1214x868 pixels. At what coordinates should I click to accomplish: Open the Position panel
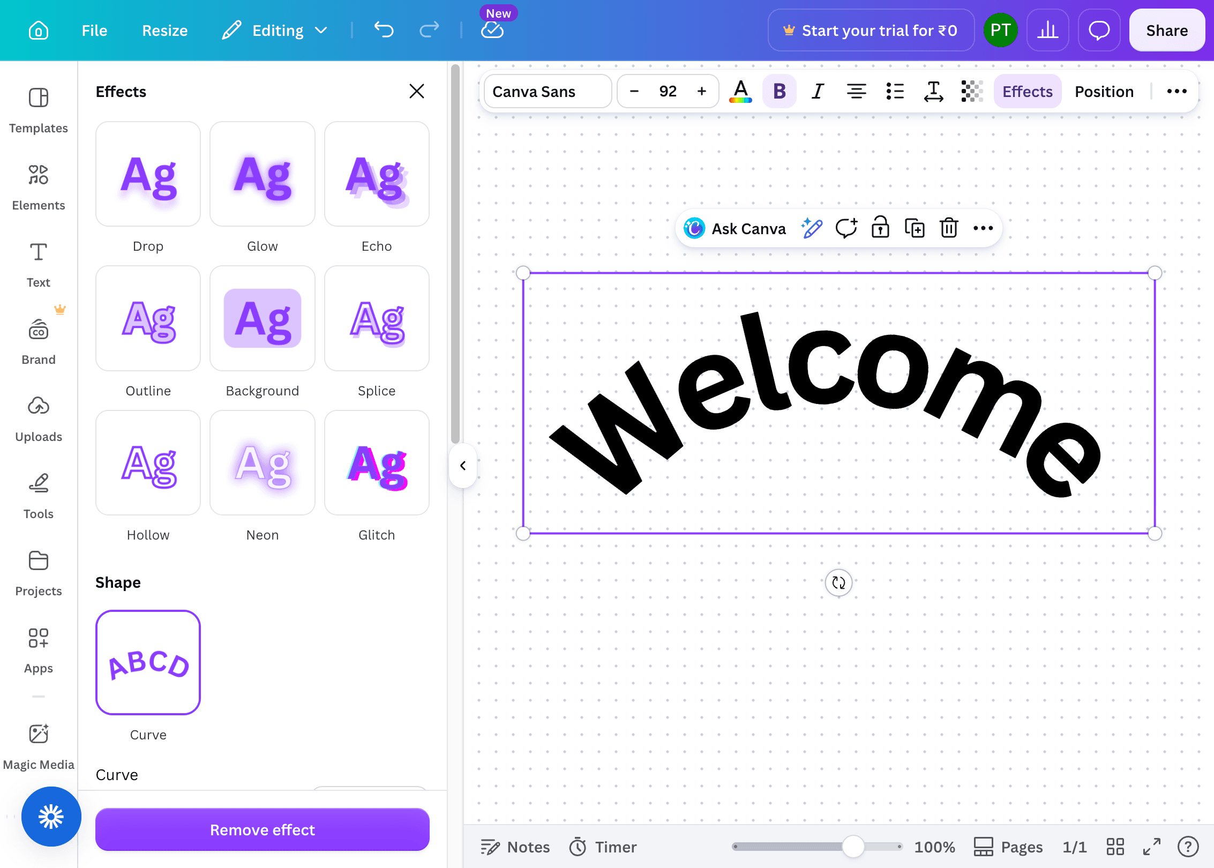(x=1104, y=91)
